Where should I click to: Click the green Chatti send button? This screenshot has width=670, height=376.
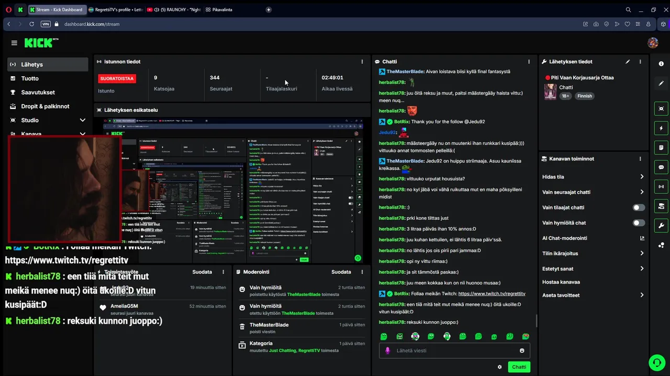coord(519,367)
